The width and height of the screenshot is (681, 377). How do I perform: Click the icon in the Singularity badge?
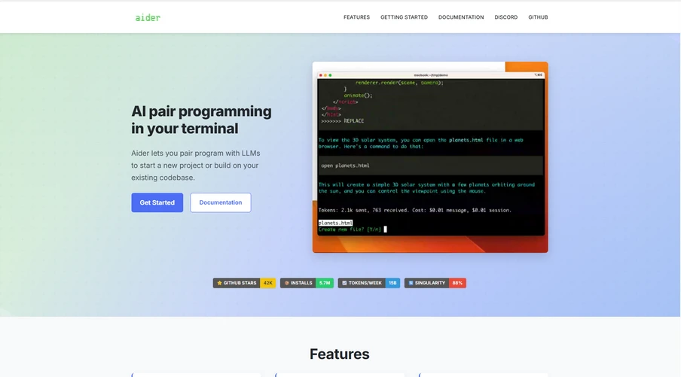(411, 283)
